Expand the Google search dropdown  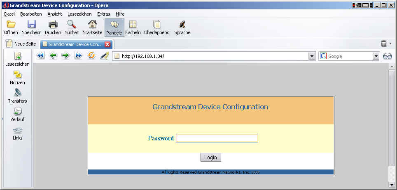(376, 56)
